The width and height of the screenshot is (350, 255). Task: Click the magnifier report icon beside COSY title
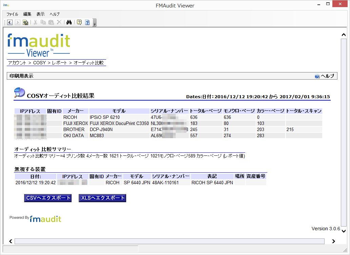pos(19,93)
